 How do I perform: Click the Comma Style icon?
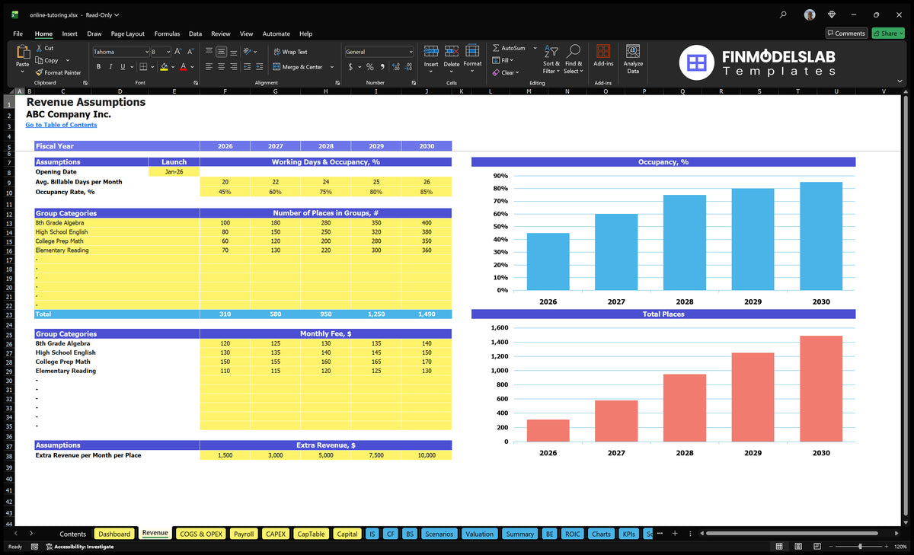[382, 67]
